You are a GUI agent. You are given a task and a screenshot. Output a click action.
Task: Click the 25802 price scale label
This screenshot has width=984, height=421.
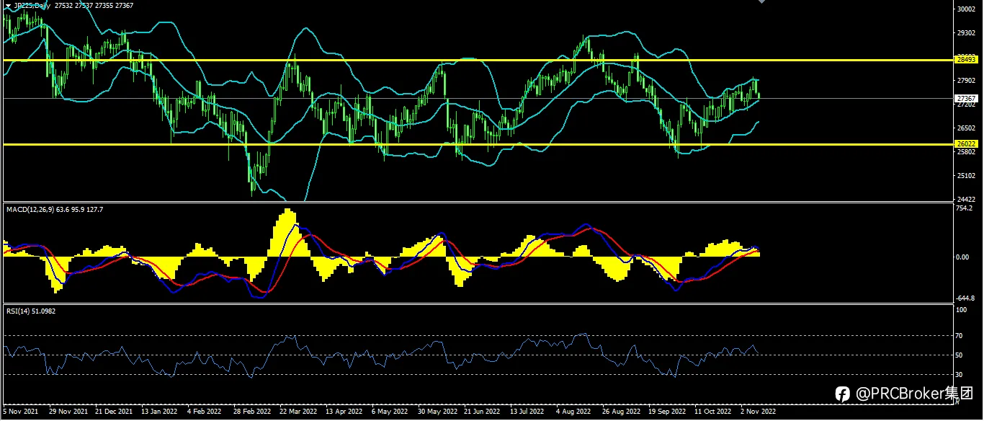click(965, 152)
